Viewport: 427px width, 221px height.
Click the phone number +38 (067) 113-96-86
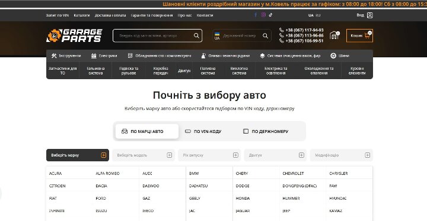click(304, 35)
